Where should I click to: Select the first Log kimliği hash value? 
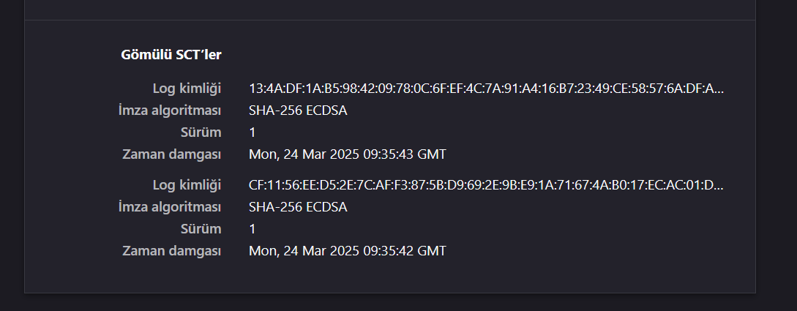(487, 89)
